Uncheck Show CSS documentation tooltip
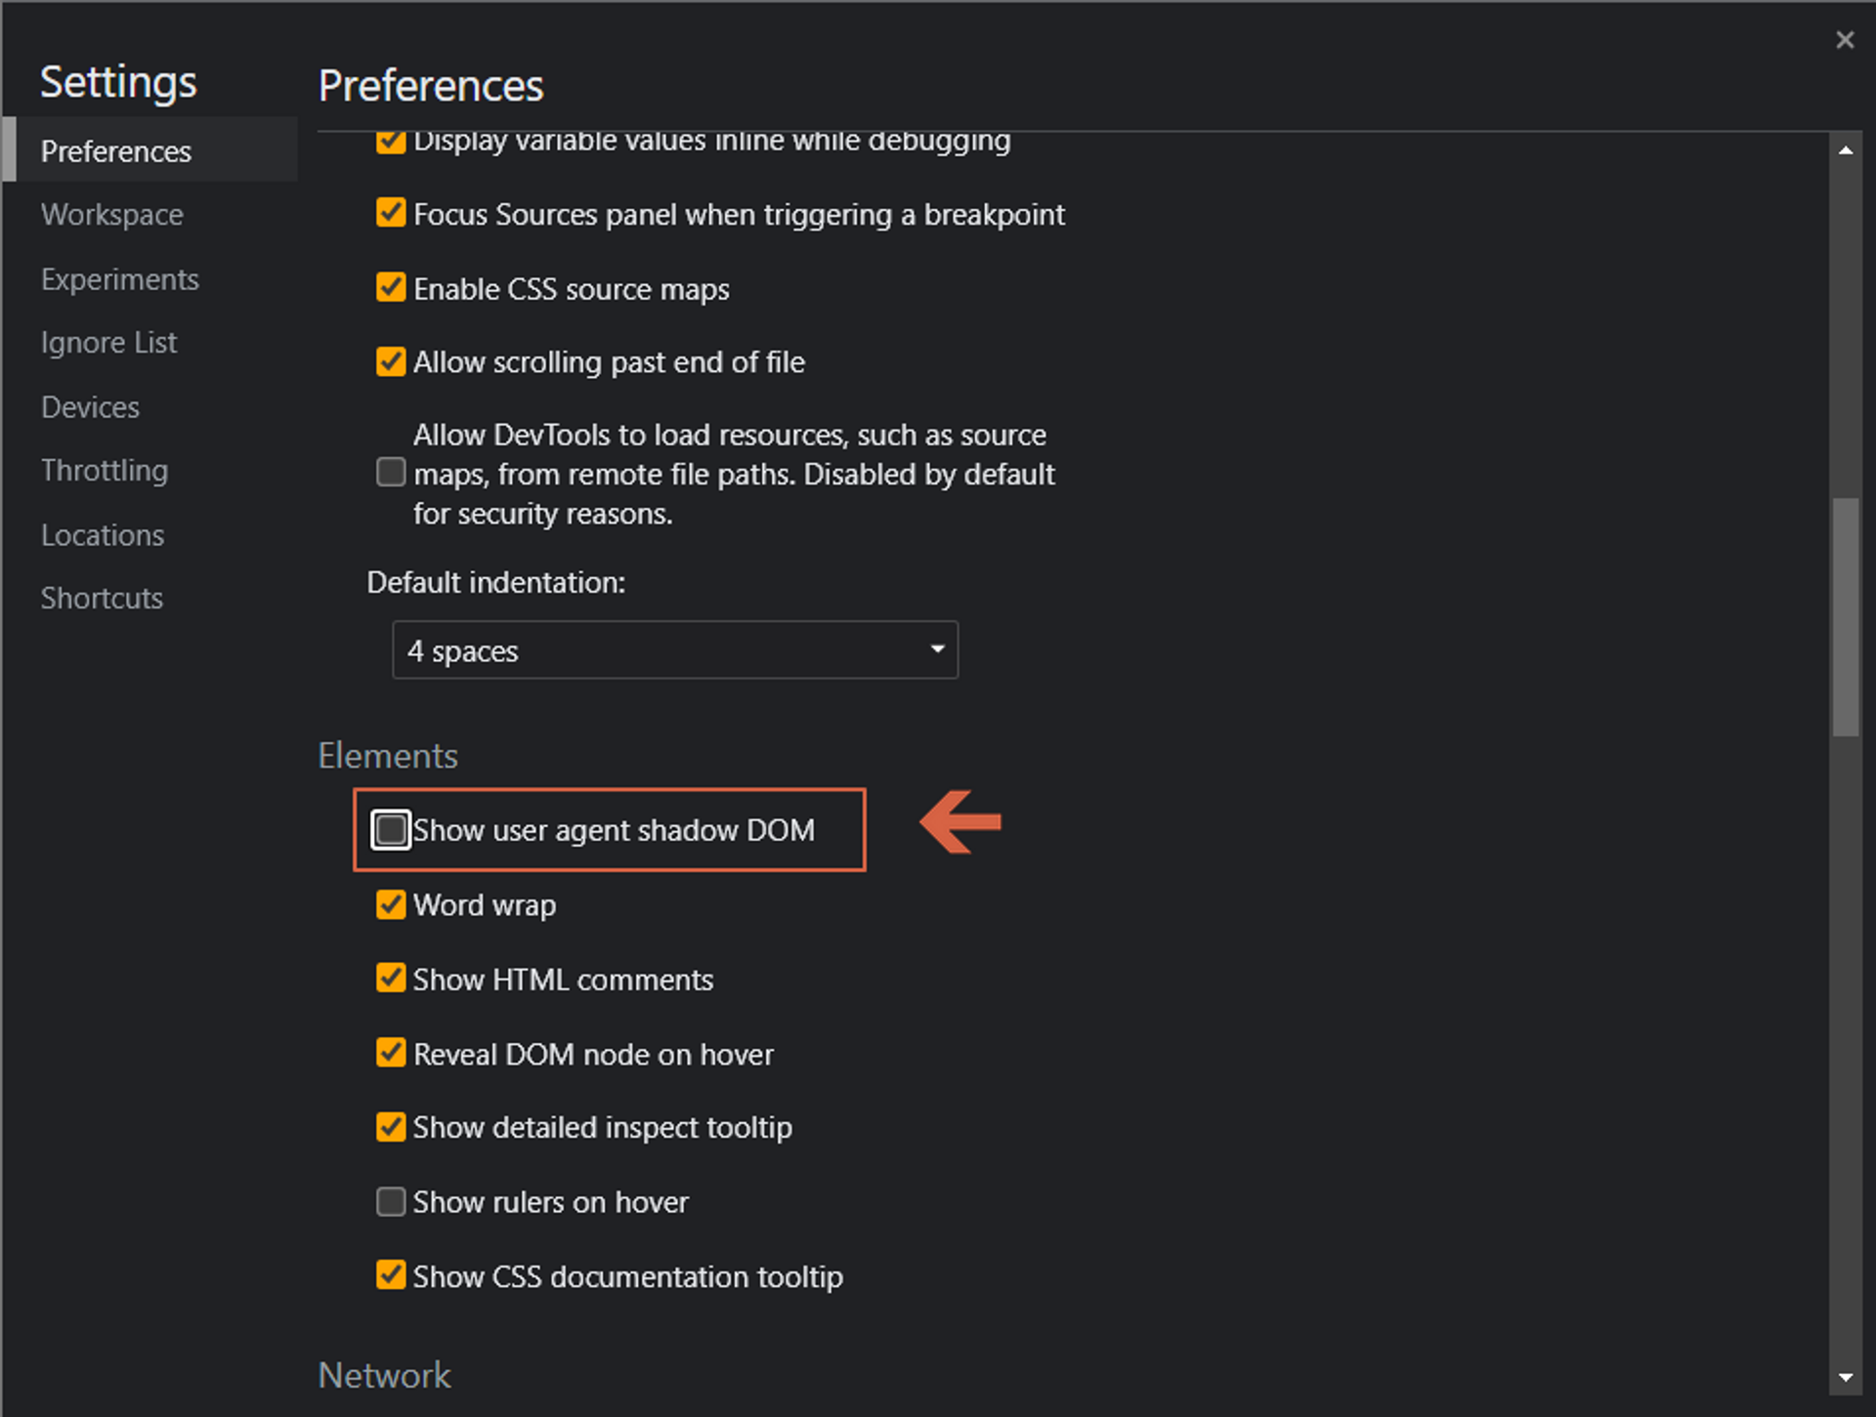This screenshot has width=1876, height=1417. click(391, 1275)
